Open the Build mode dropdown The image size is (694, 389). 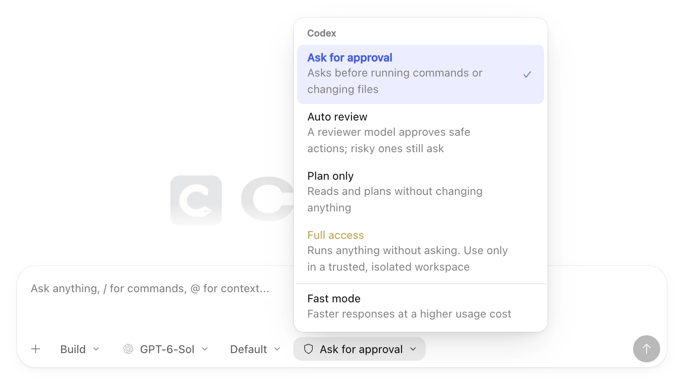point(80,349)
